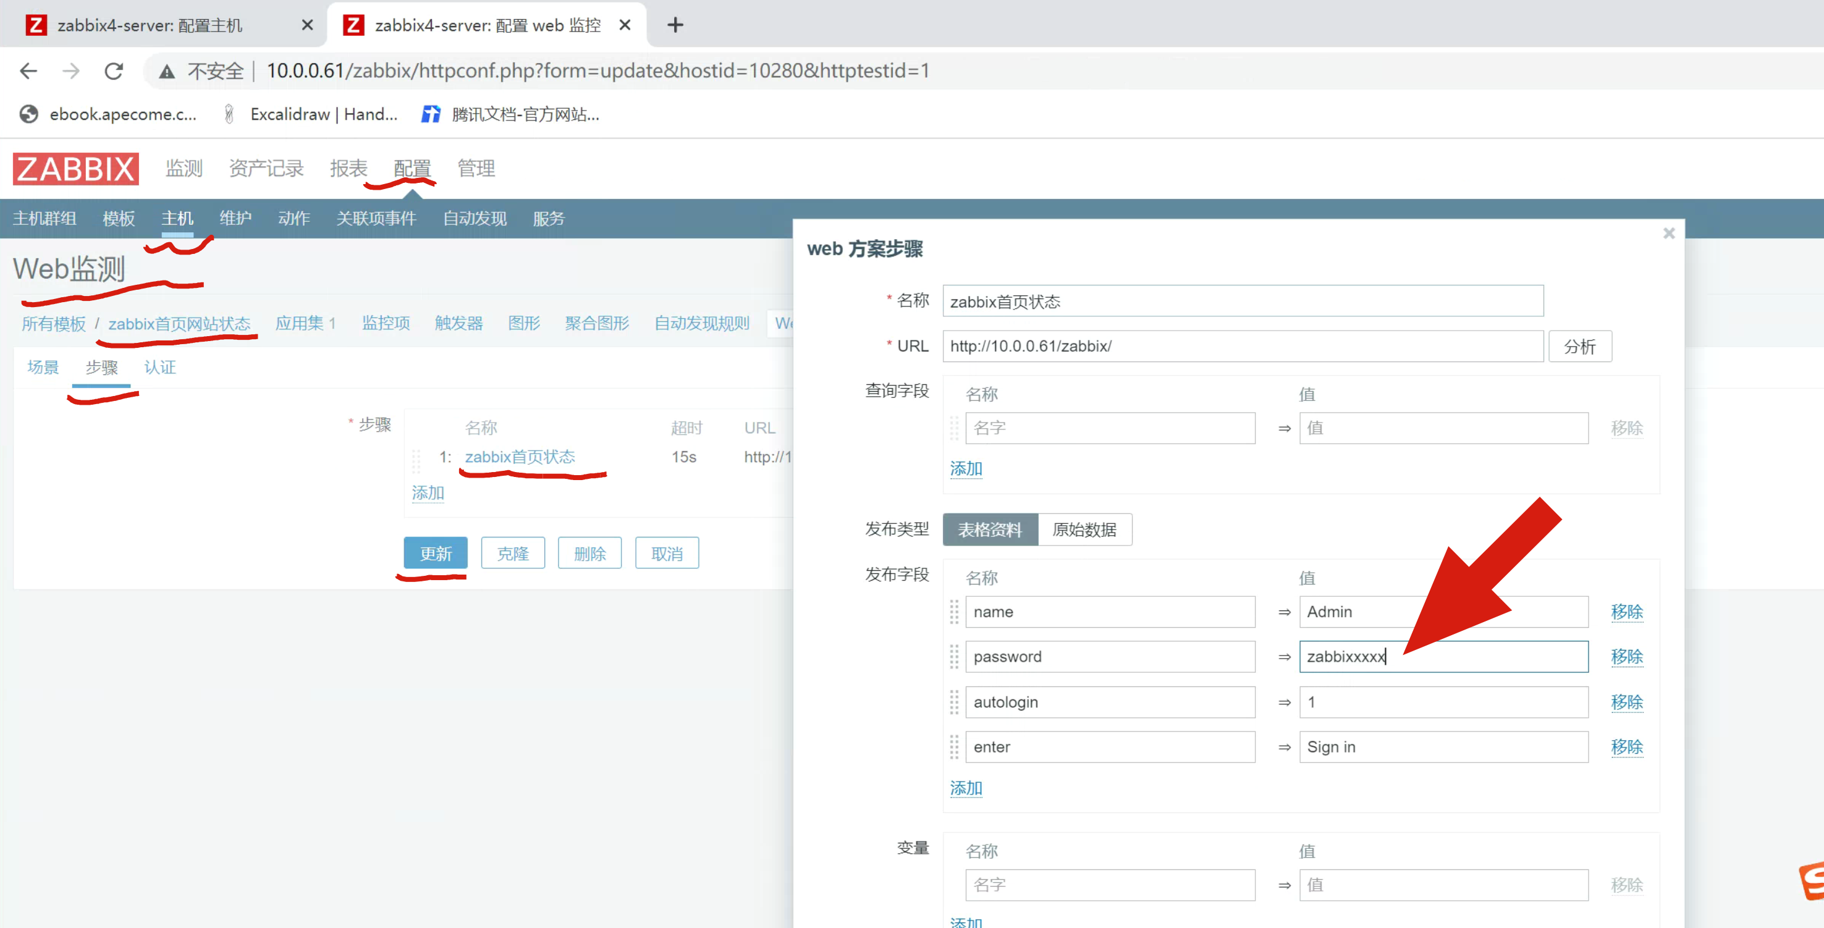Click drag handle beside autologin field row

point(954,702)
